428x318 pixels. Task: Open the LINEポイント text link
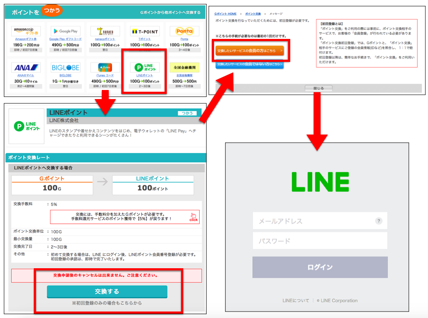pos(145,75)
